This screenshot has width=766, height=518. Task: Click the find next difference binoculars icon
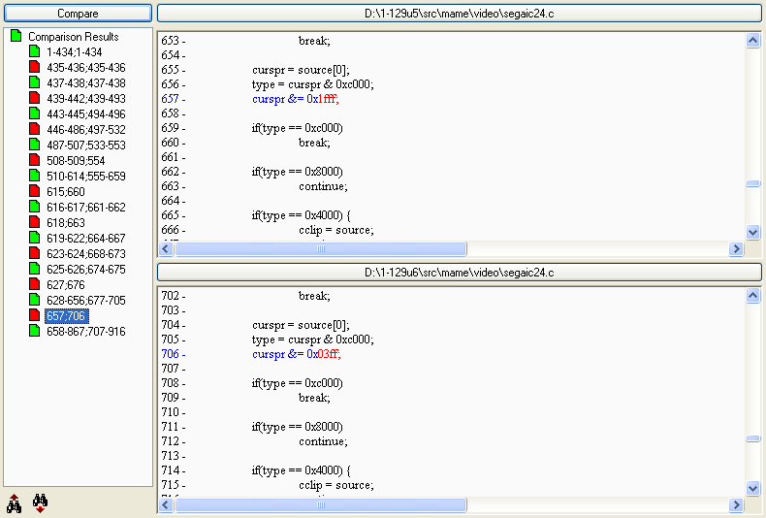point(40,502)
